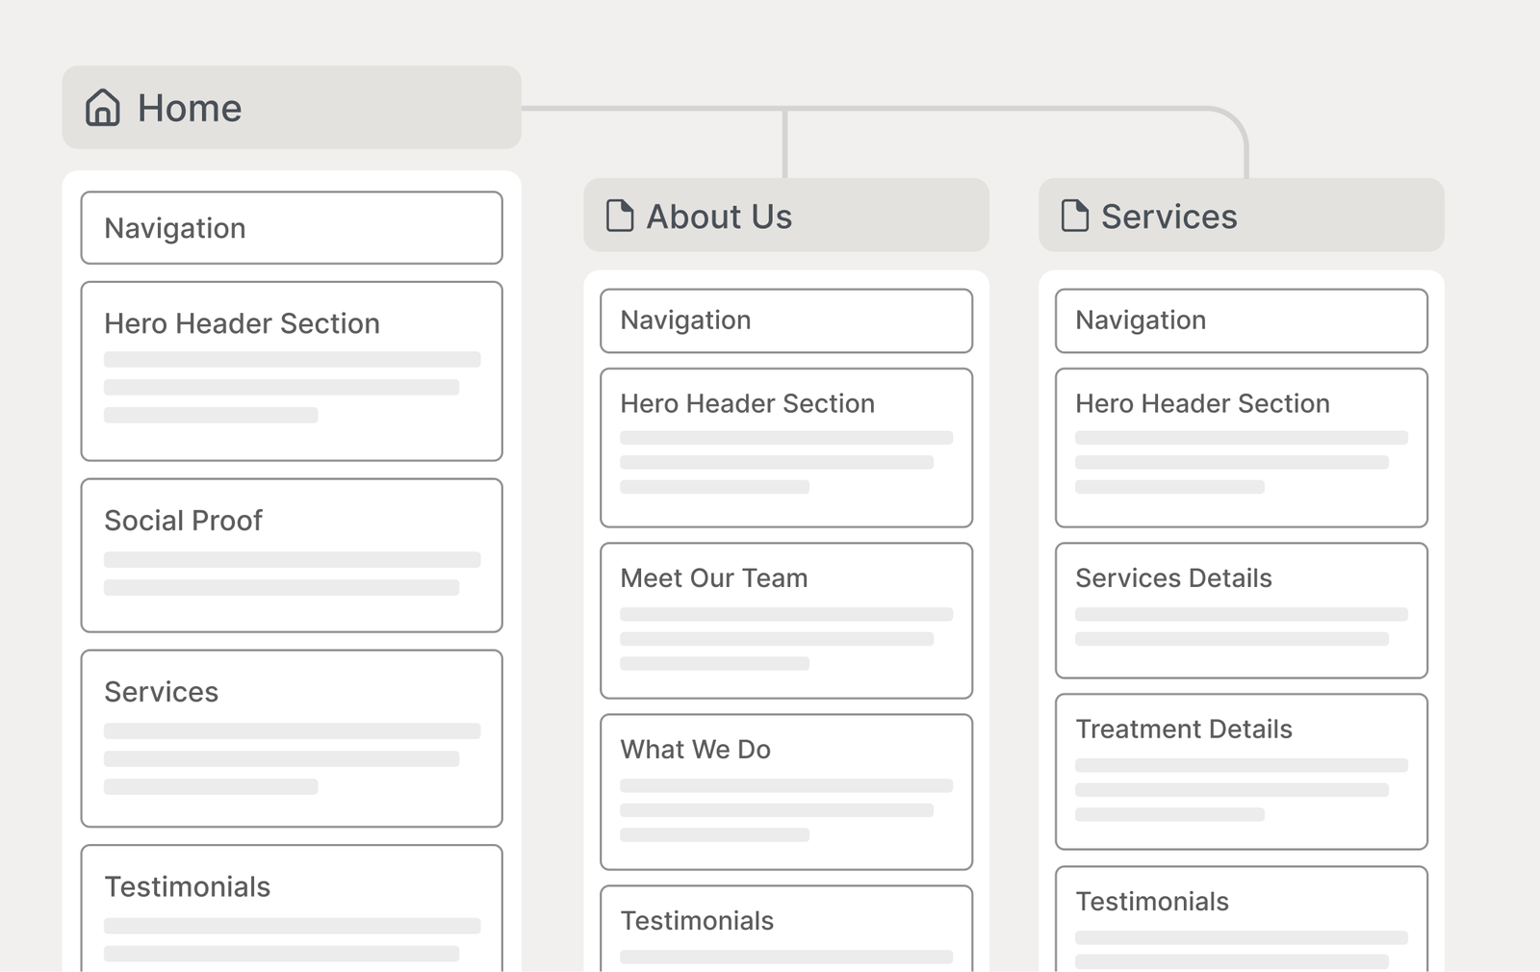Select the About Us page header
This screenshot has height=972, width=1540.
click(x=785, y=216)
